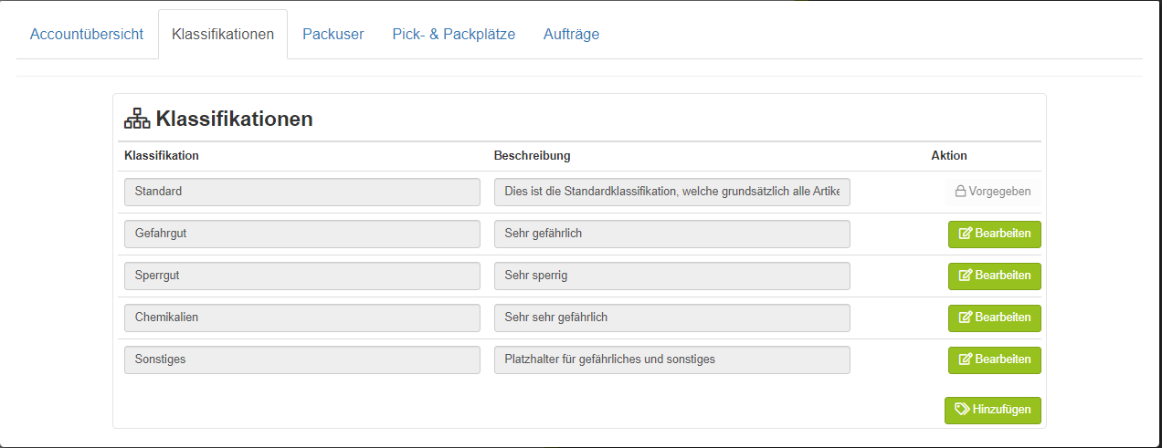The height and width of the screenshot is (448, 1162).
Task: Click the lock icon beside Vorgegeben
Action: pyautogui.click(x=960, y=192)
